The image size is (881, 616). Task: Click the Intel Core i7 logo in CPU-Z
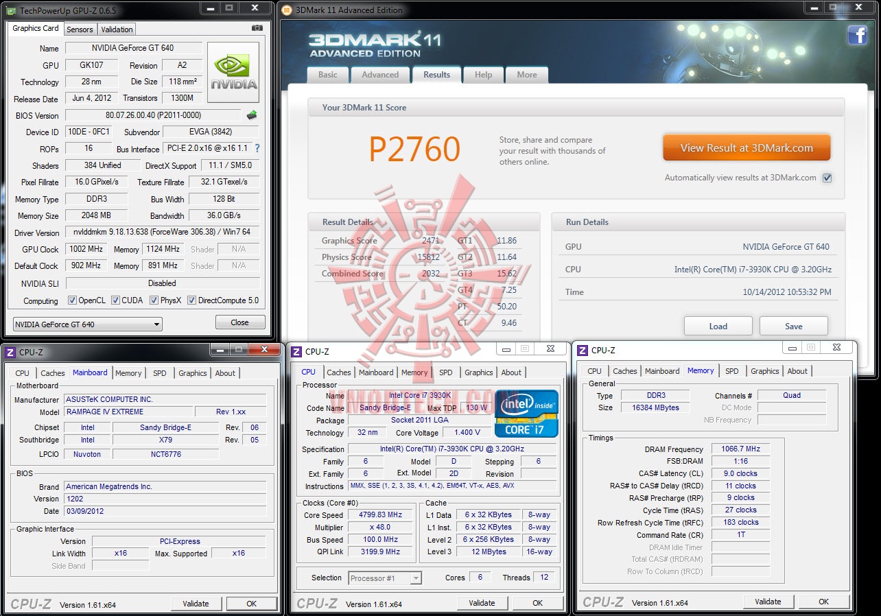click(x=526, y=414)
